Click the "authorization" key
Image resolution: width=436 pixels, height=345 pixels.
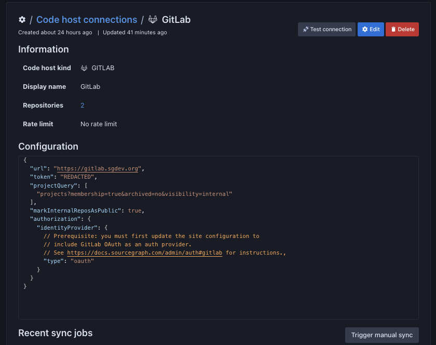56,219
